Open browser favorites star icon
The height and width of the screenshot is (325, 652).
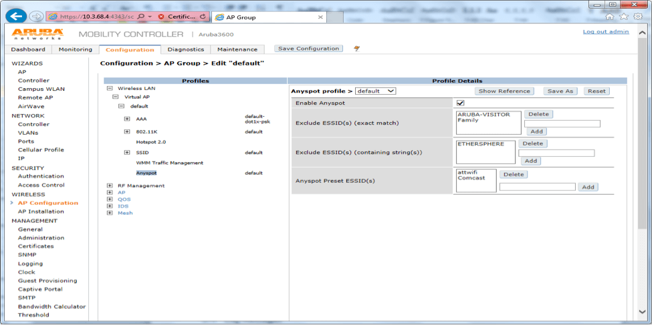[x=623, y=17]
